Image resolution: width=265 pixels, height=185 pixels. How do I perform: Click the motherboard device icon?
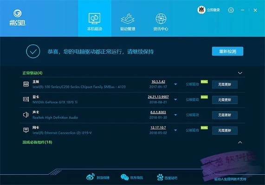[26, 84]
